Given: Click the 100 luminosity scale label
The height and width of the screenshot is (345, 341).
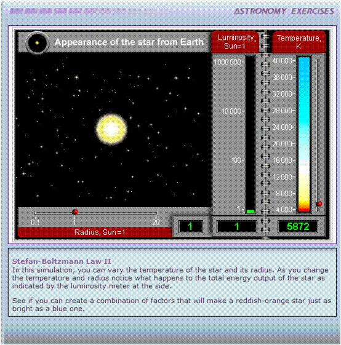Looking at the screenshot, I should 236,161.
